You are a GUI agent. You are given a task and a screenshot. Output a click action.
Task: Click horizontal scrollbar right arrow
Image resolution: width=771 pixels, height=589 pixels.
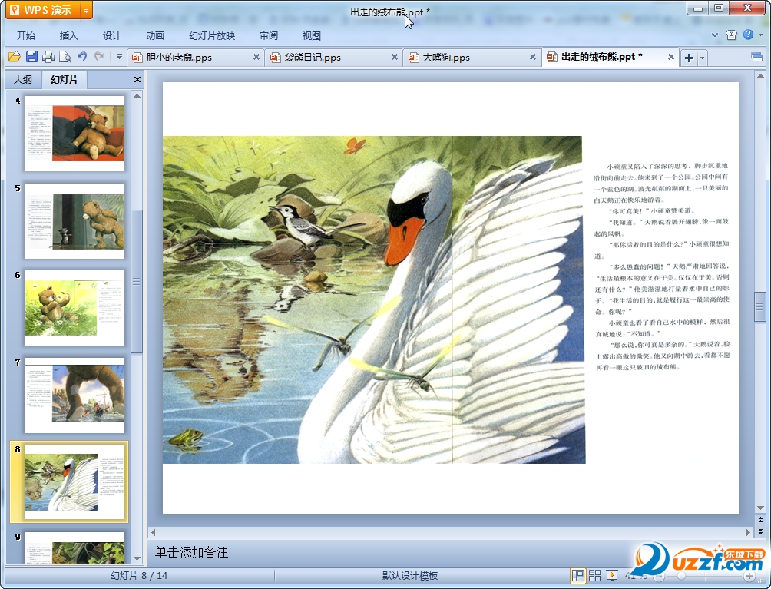coord(749,532)
